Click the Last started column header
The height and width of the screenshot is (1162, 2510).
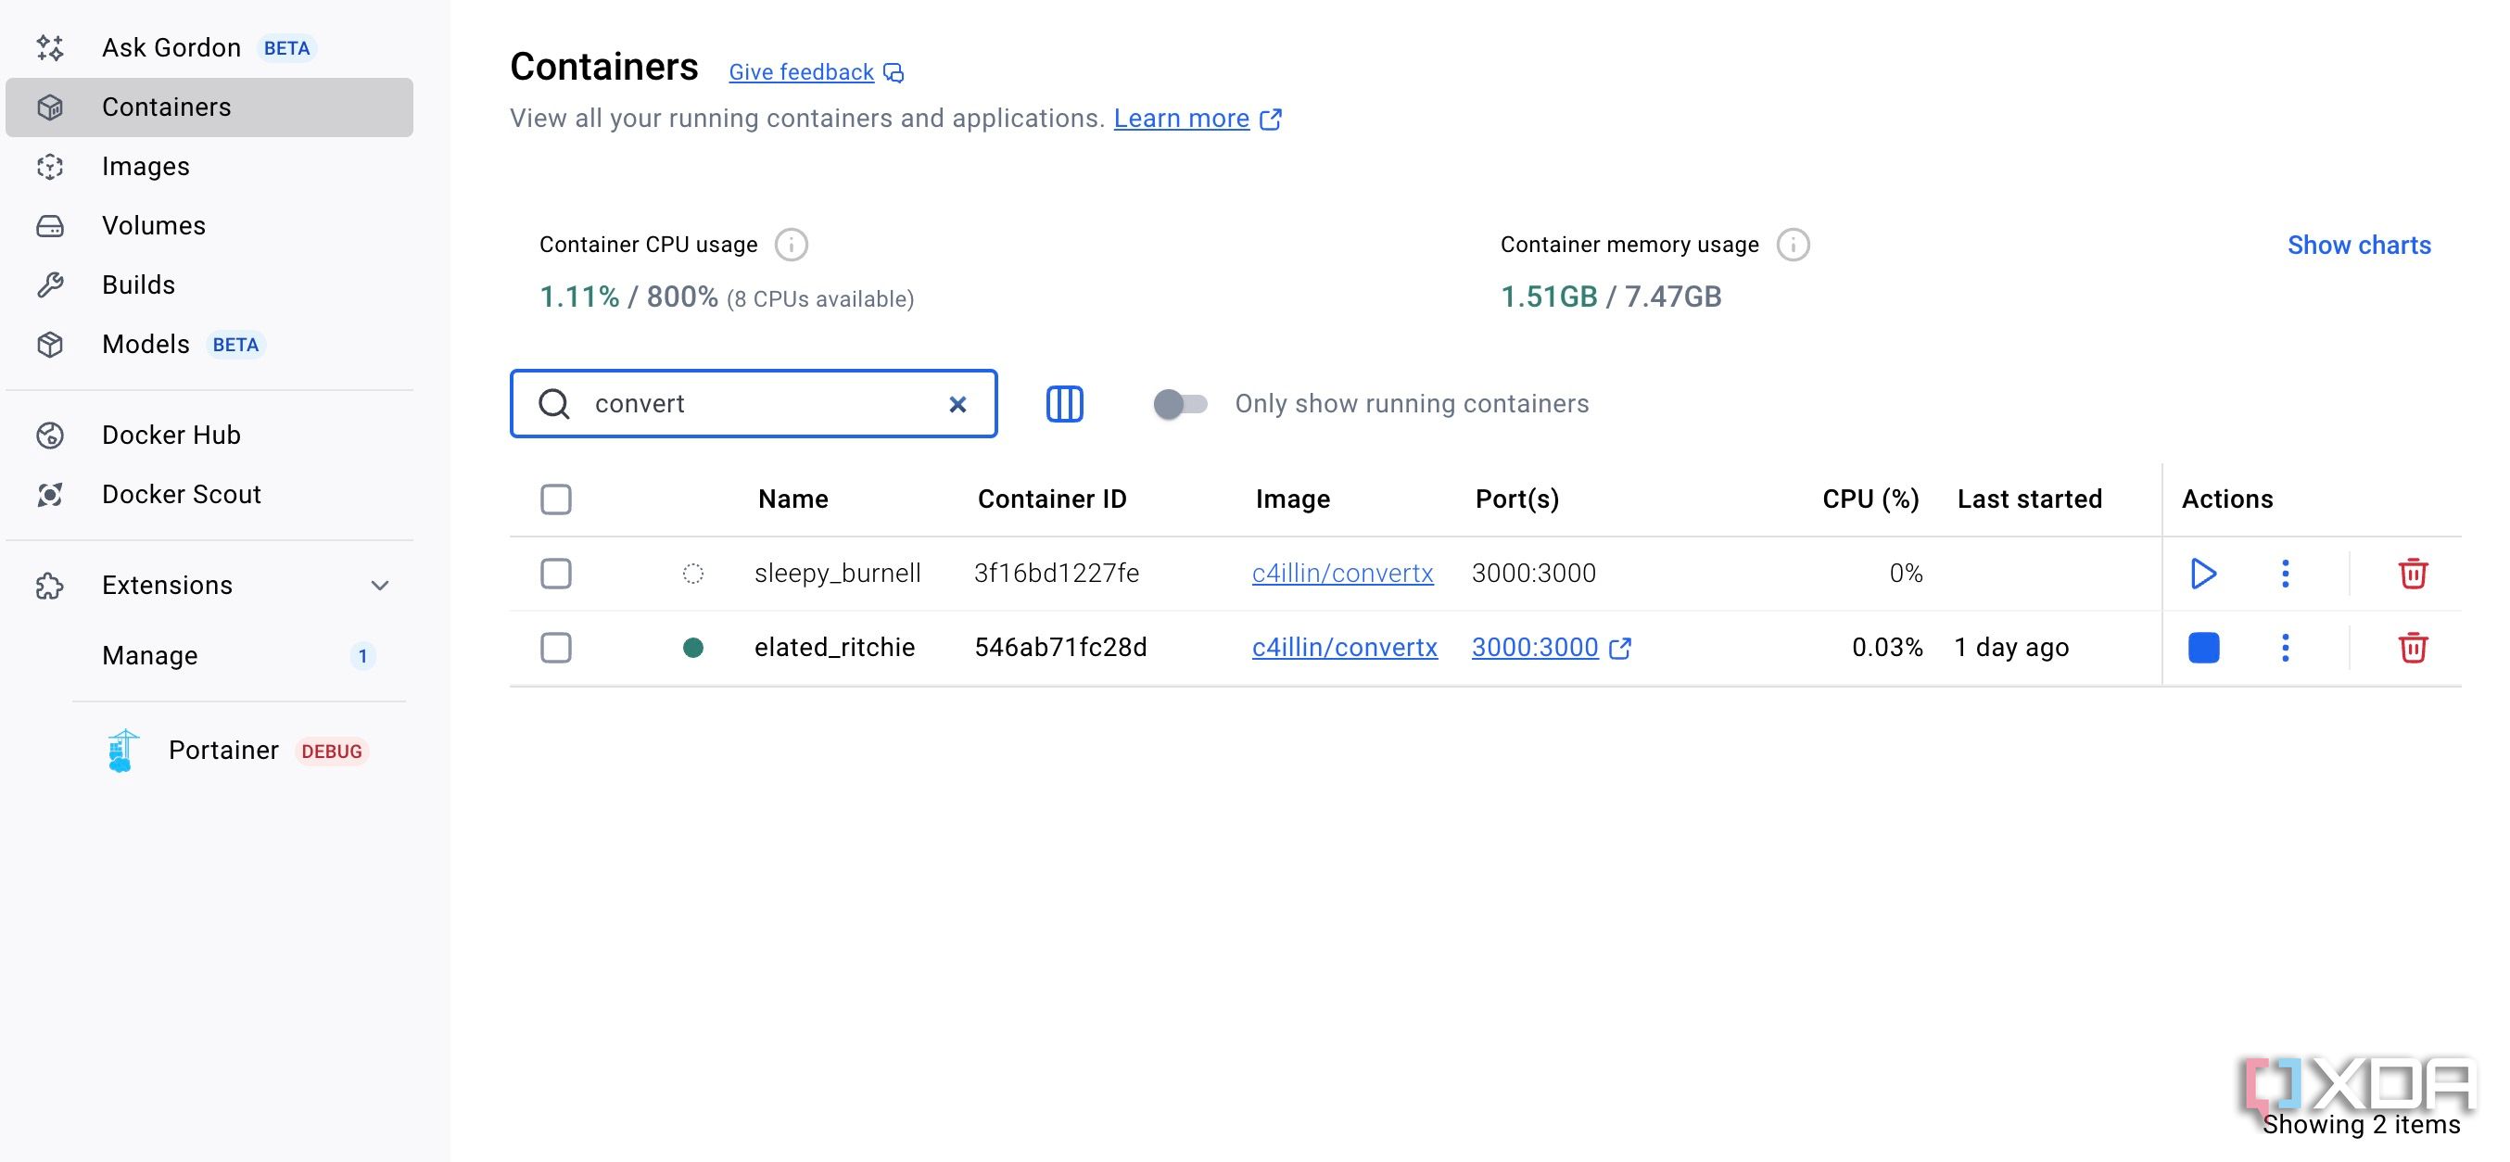pos(2030,499)
